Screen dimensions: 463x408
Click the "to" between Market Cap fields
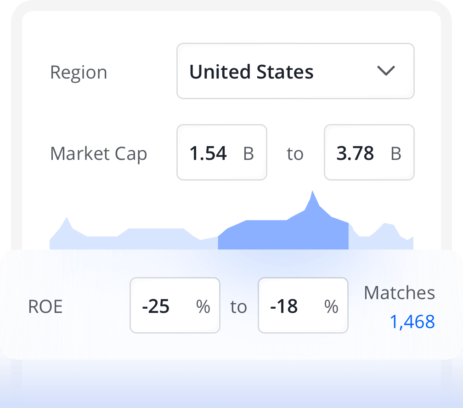click(295, 154)
